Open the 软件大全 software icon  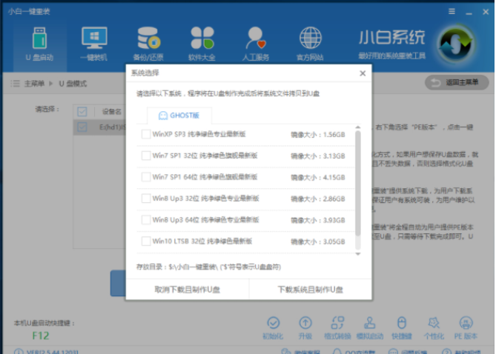coord(202,41)
